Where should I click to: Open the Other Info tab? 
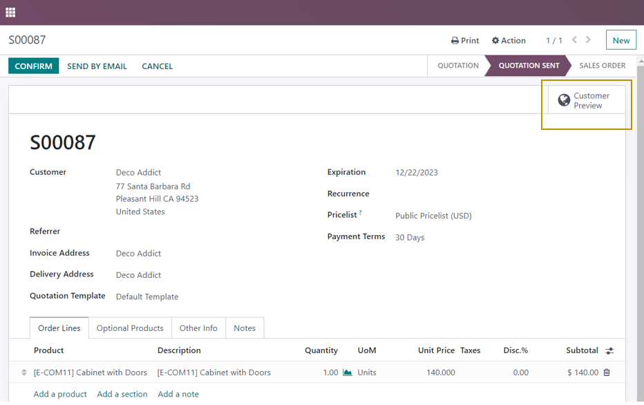[198, 328]
